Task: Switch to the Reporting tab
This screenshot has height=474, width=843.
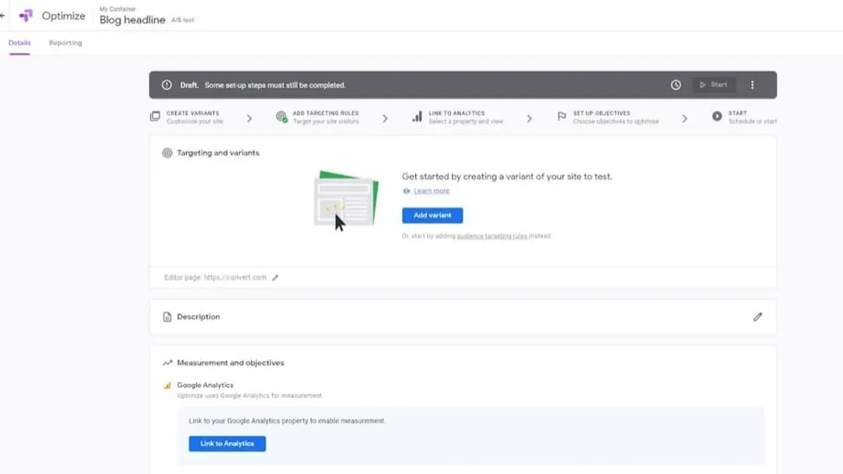Action: (x=65, y=43)
